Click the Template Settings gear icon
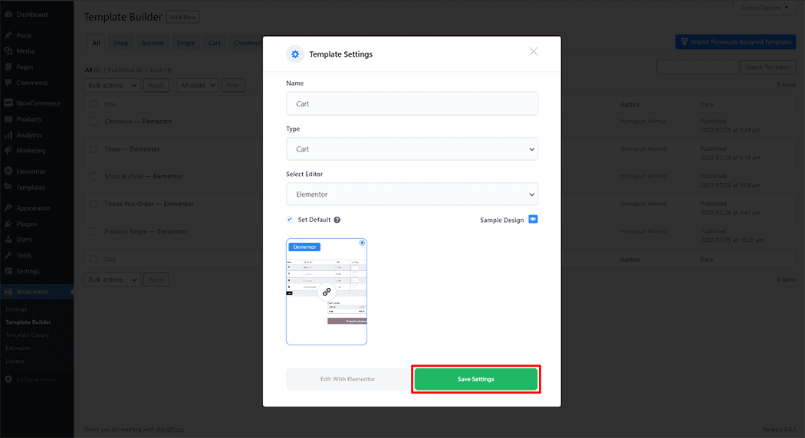The width and height of the screenshot is (805, 438). point(295,54)
